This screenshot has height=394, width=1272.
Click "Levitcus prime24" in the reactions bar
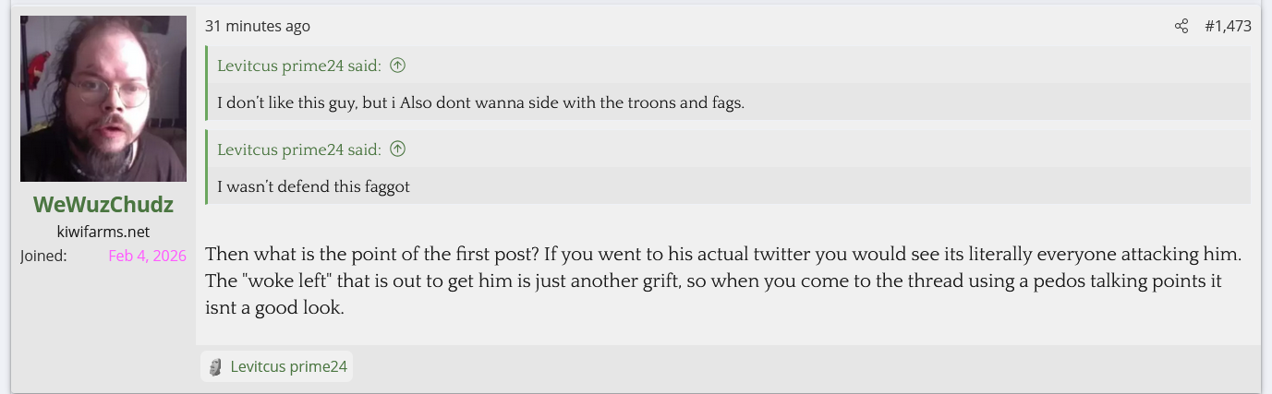[288, 367]
